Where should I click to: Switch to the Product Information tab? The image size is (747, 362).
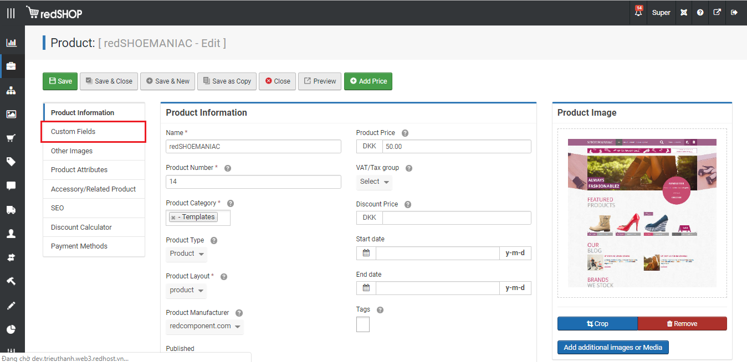94,112
